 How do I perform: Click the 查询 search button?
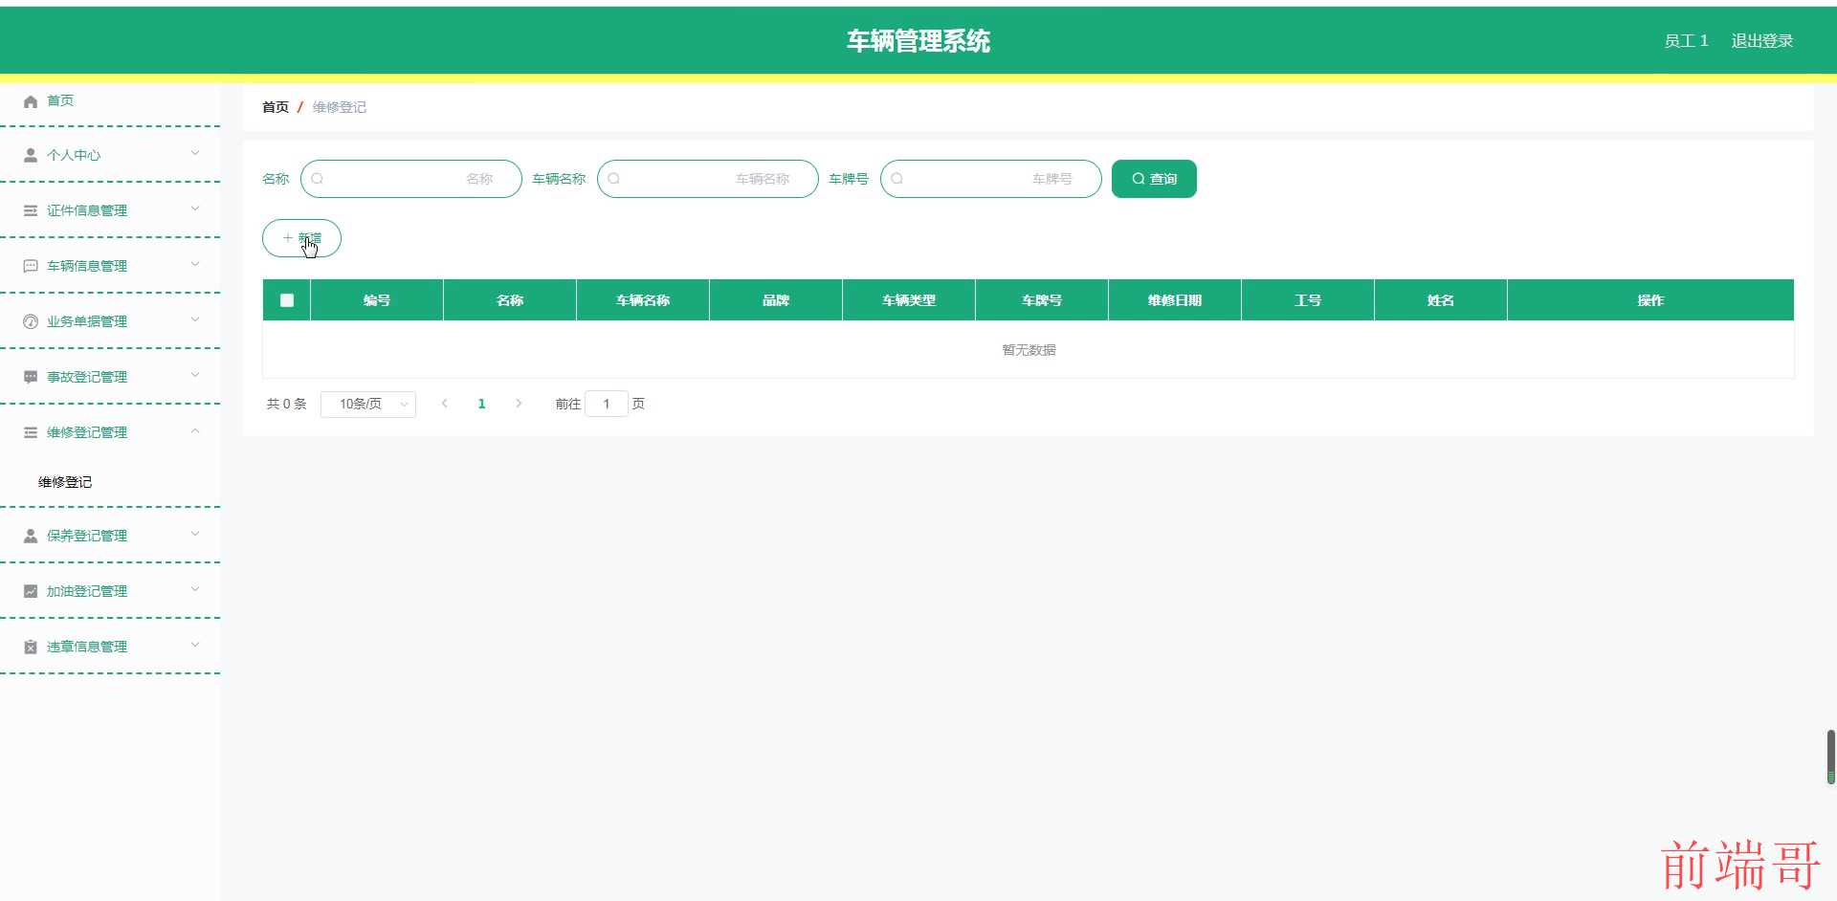(1154, 179)
